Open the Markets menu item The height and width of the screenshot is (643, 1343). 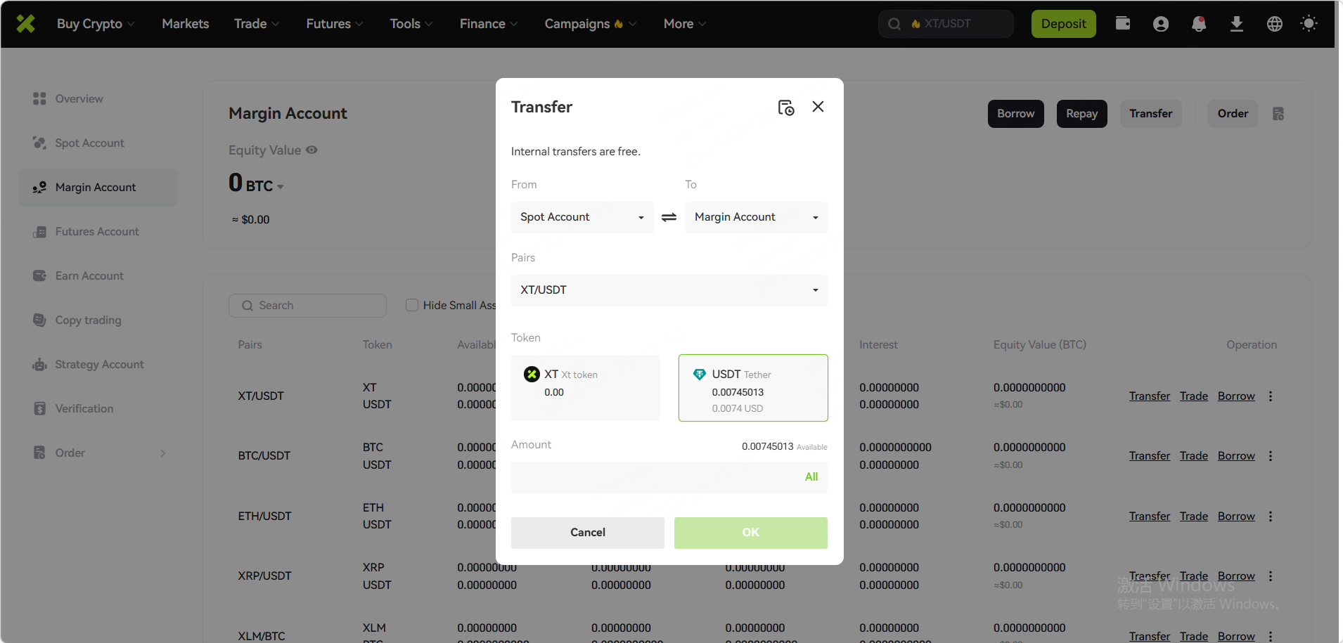click(185, 24)
